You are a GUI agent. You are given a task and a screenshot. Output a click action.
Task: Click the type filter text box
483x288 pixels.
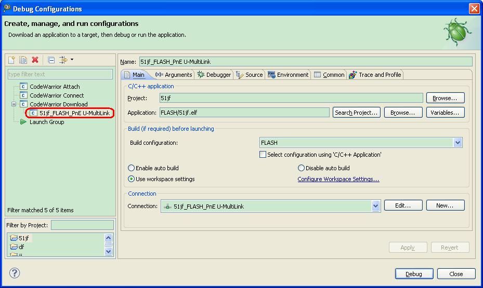coord(60,74)
